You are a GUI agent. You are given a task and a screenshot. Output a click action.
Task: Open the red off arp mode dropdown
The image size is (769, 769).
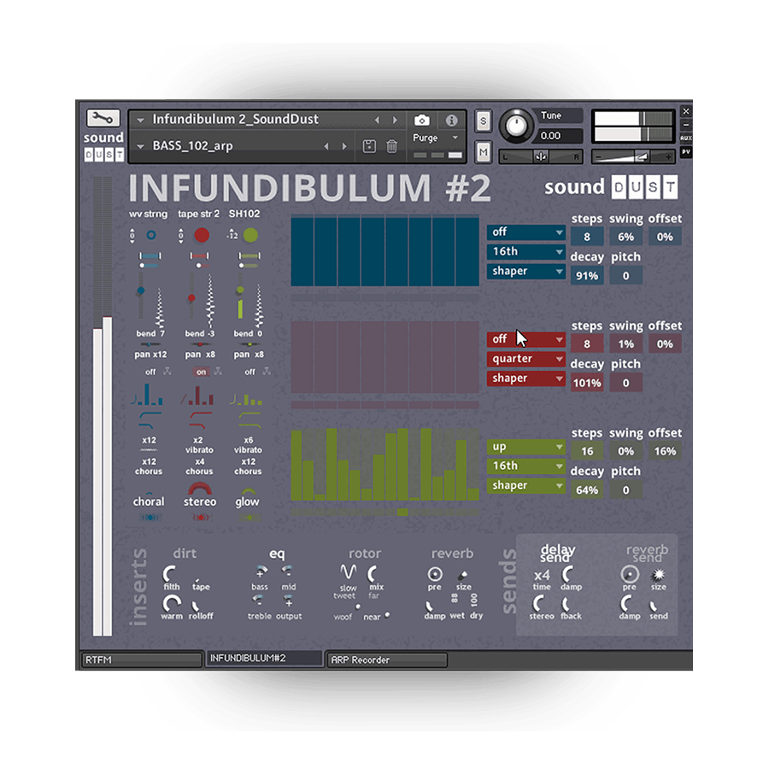tap(525, 339)
